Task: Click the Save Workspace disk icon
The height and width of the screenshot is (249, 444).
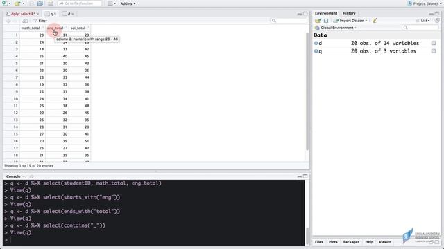Action: (326, 21)
